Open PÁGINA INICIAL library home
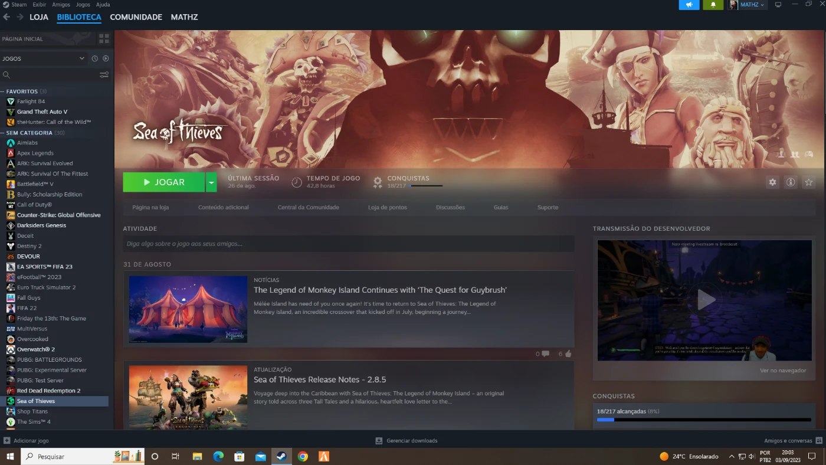The height and width of the screenshot is (465, 826). 48,39
